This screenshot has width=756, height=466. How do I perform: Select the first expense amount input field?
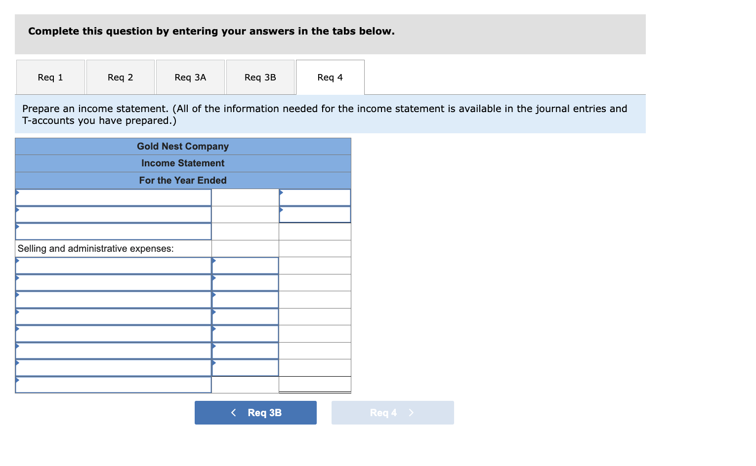[x=245, y=265]
